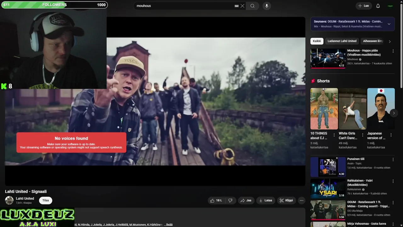403x227 pixels.
Task: Open the Japanese version of short
Action: click(x=381, y=109)
